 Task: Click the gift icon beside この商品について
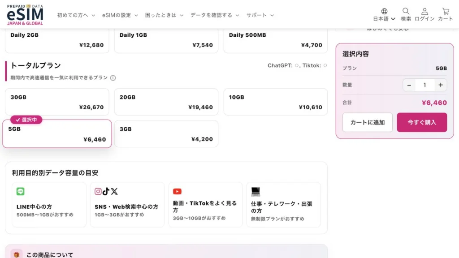(x=17, y=254)
